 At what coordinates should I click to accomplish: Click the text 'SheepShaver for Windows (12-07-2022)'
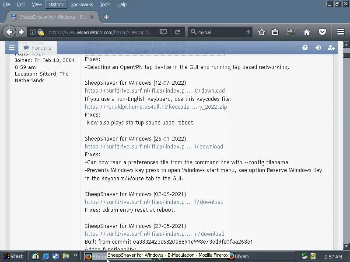(x=135, y=83)
